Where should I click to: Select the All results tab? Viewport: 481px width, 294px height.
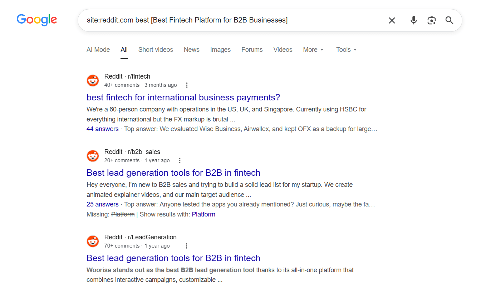pos(124,50)
